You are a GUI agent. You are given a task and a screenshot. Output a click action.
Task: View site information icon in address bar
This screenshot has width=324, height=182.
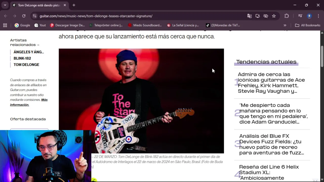click(35, 16)
